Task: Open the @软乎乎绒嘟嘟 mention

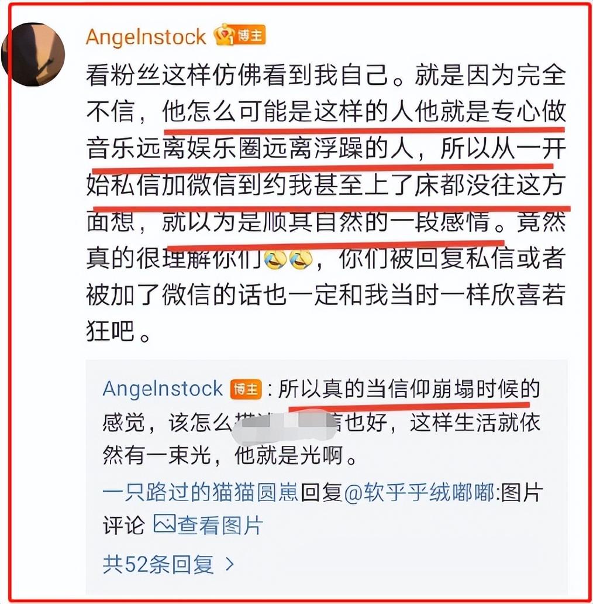Action: click(x=419, y=492)
